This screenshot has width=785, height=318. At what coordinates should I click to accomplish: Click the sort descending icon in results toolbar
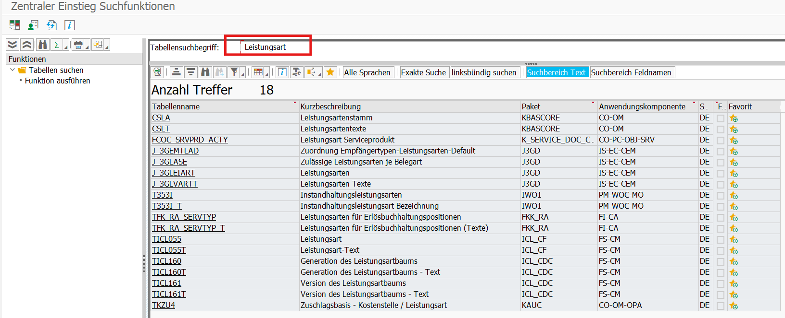click(191, 72)
